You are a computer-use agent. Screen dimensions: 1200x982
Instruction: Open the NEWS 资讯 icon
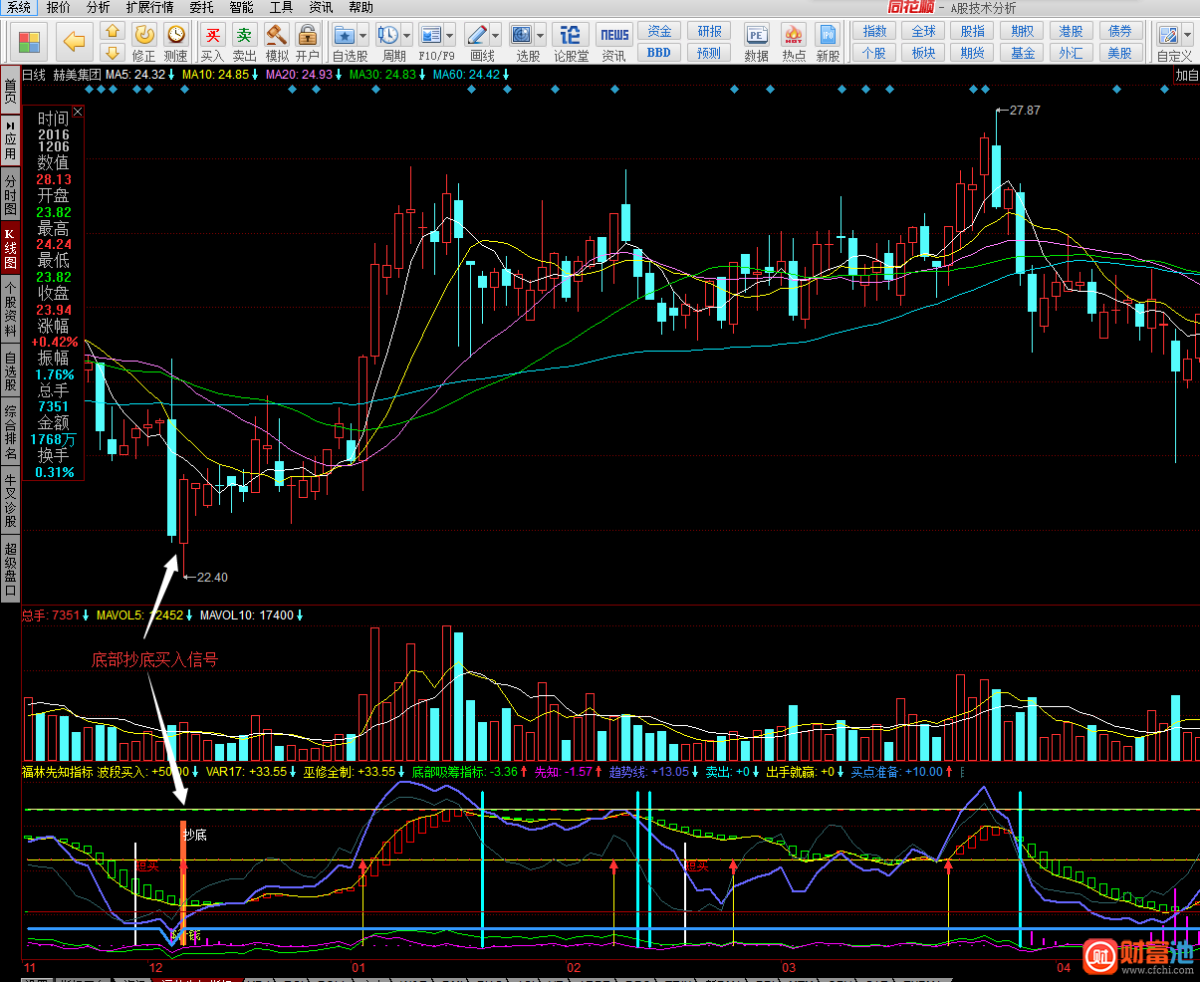click(614, 42)
